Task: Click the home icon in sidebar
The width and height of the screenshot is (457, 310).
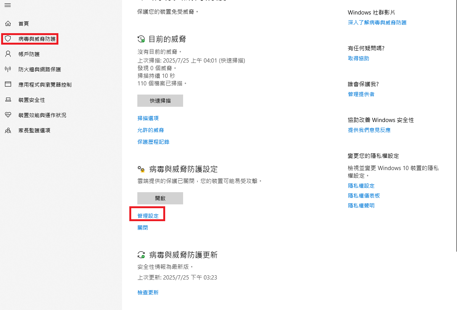Action: pos(8,24)
